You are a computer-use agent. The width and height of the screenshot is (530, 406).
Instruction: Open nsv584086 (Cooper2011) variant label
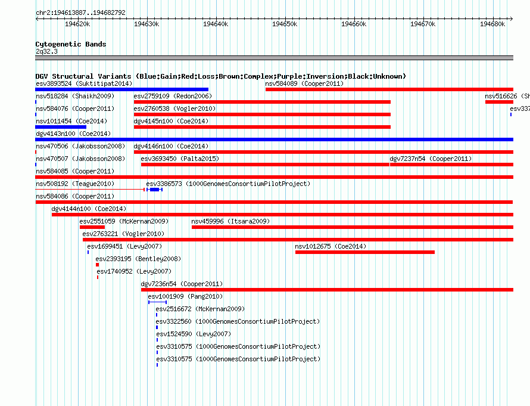[75, 196]
